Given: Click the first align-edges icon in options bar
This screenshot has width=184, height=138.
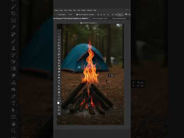Looking at the screenshot, I should pyautogui.click(x=98, y=15).
